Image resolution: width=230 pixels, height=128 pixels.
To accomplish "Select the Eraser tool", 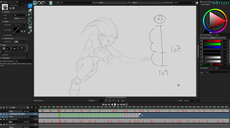I will click(x=30, y=10).
